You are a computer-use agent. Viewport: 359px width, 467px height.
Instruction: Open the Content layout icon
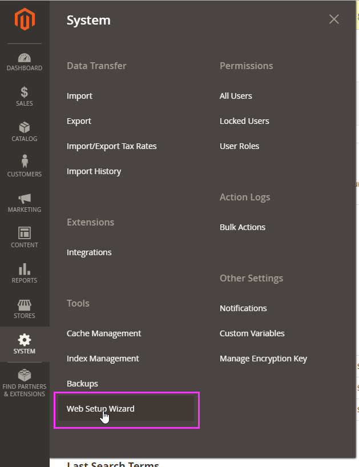pos(25,233)
